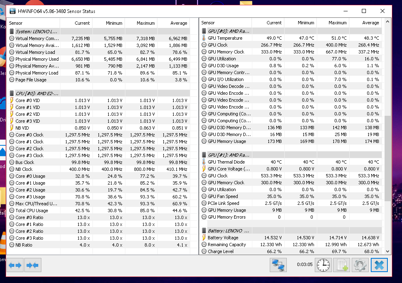Click the left pane Sensor column header
Screen dimensions: 402x283
click(x=33, y=23)
